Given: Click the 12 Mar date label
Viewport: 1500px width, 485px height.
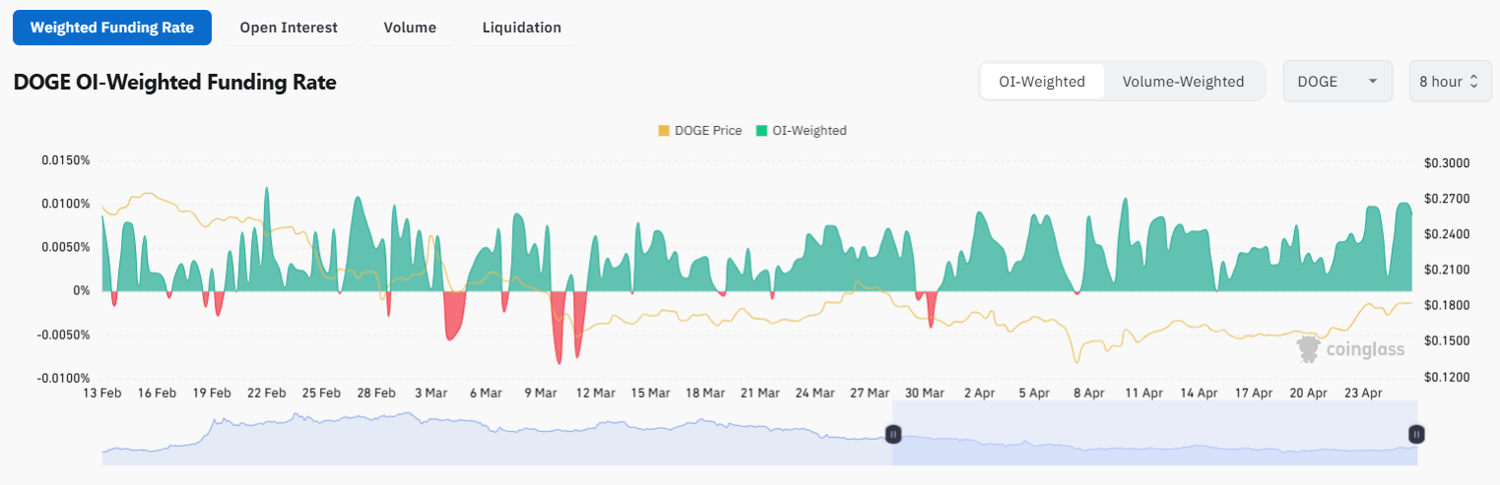Looking at the screenshot, I should (x=596, y=393).
